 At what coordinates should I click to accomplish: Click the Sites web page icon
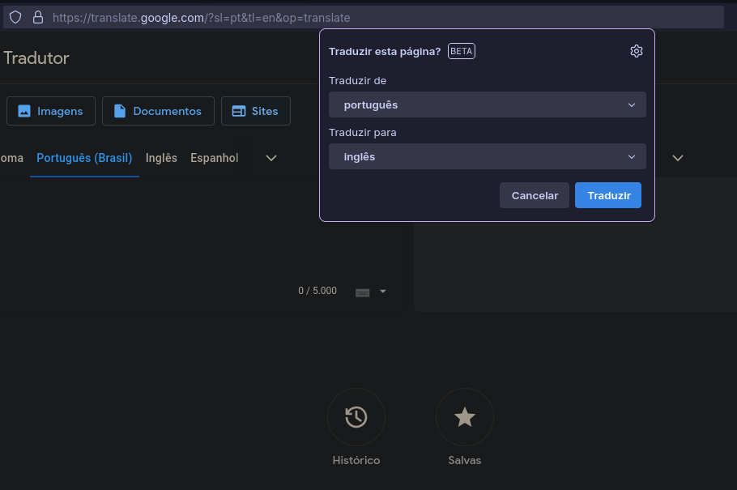pos(239,111)
